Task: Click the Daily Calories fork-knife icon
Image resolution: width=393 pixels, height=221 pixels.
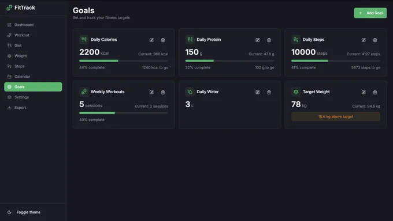Action: click(84, 40)
